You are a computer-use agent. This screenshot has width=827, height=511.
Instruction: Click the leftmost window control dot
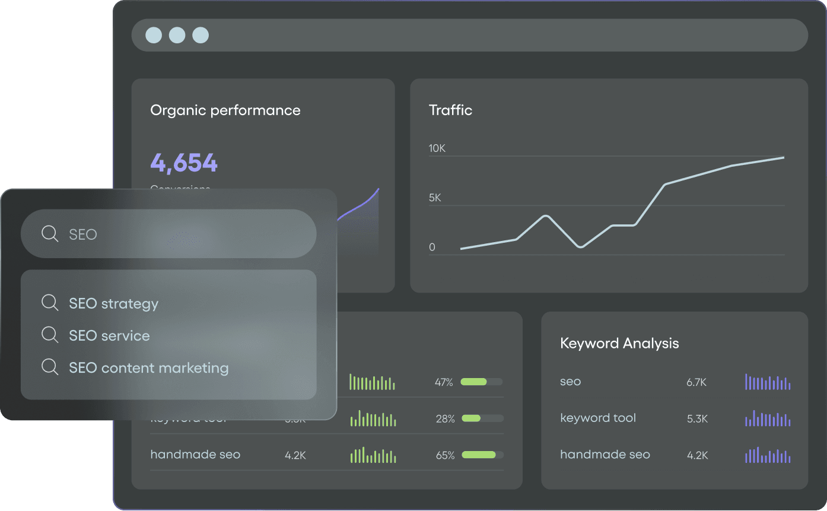[x=154, y=35]
